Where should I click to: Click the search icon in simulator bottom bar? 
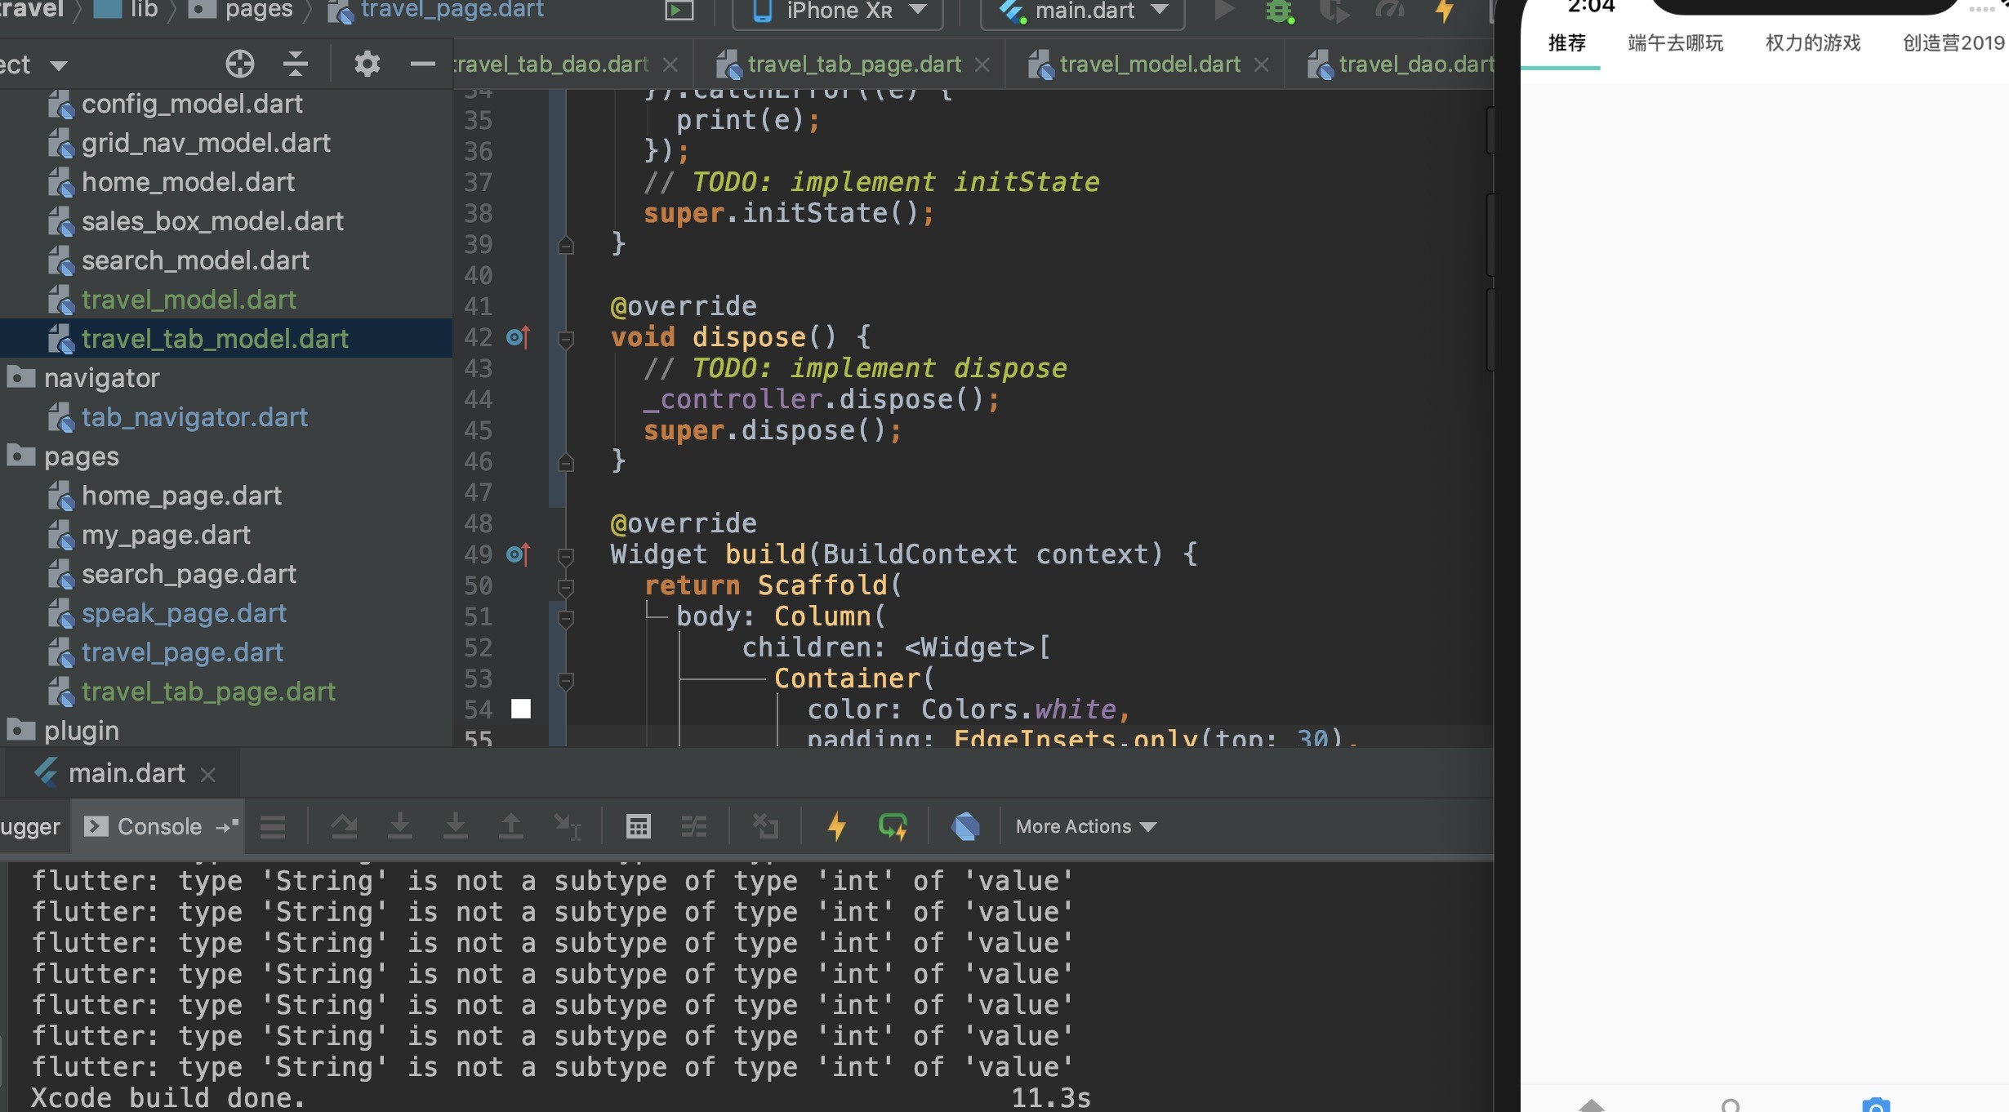1730,1105
